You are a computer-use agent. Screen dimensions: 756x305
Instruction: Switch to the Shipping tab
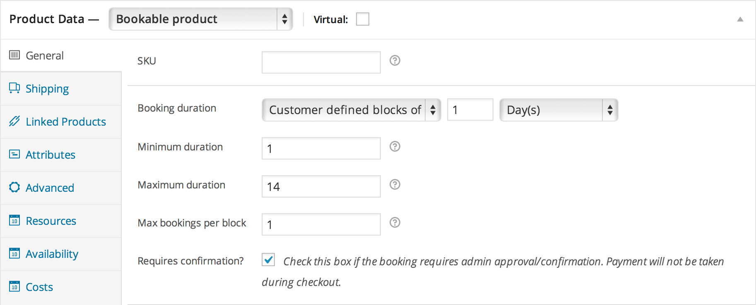[61, 88]
